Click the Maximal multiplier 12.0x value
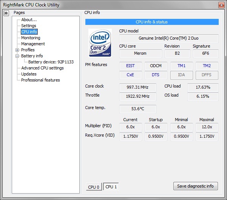The height and width of the screenshot is (200, 227). 207,127
